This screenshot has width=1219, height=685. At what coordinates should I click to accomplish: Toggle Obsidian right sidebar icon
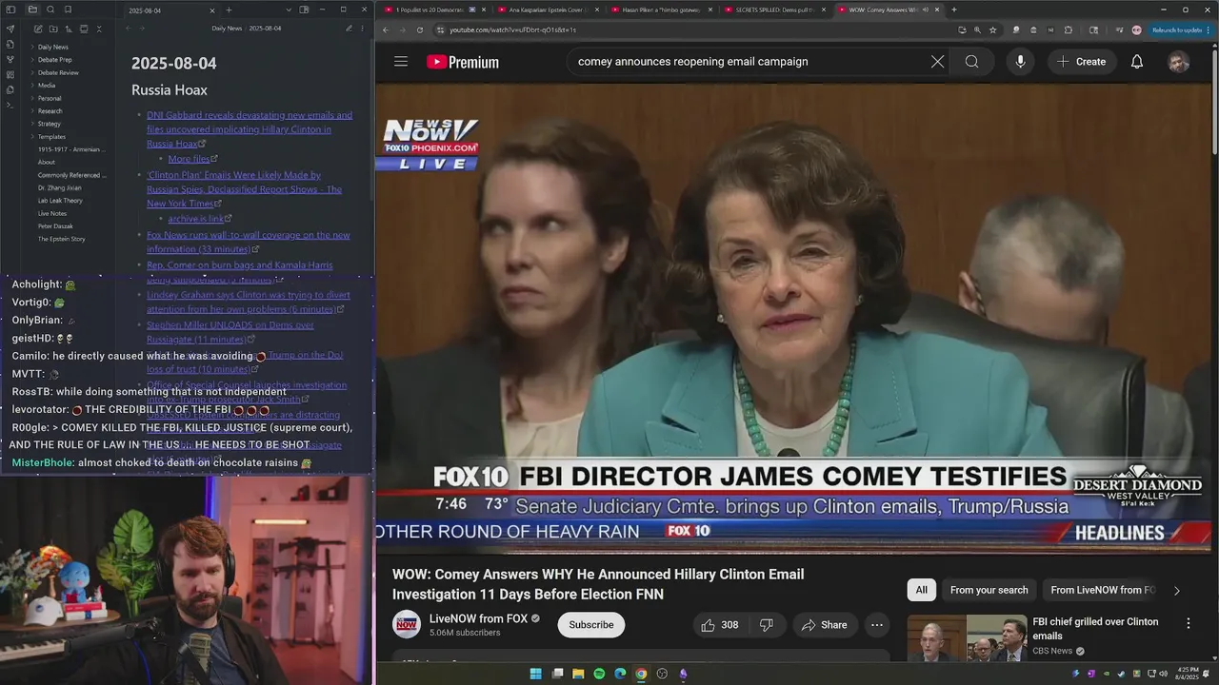pyautogui.click(x=305, y=10)
